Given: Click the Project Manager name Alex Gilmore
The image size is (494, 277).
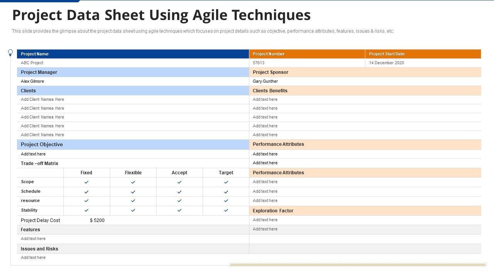Looking at the screenshot, I should [32, 81].
